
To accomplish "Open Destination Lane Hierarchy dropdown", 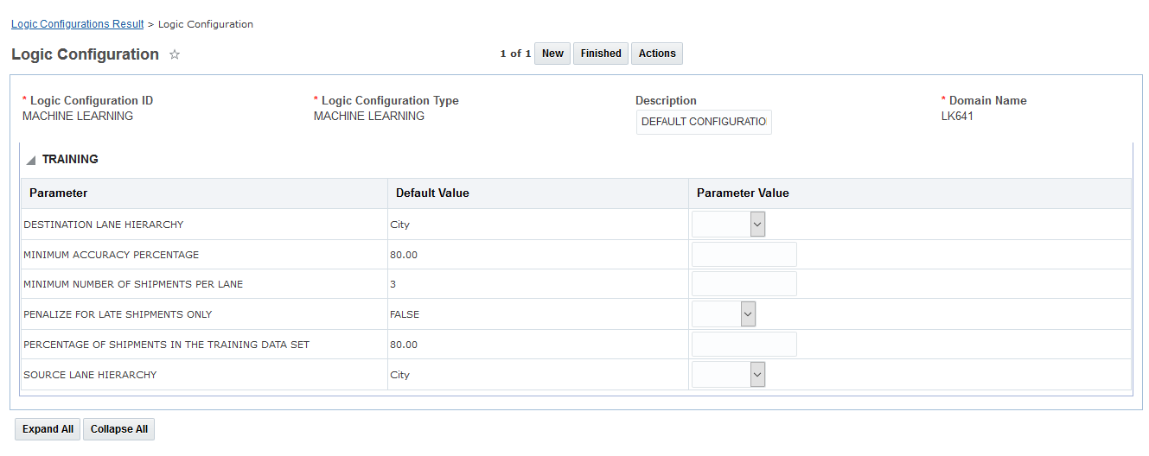I will point(728,225).
